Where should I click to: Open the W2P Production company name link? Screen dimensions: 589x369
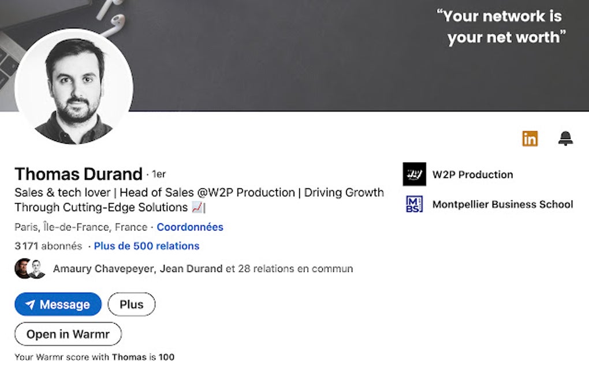pos(472,175)
